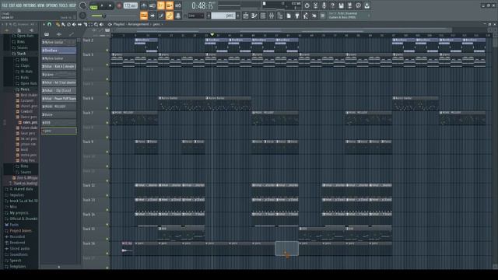Click the stop button in the transport

110,5
